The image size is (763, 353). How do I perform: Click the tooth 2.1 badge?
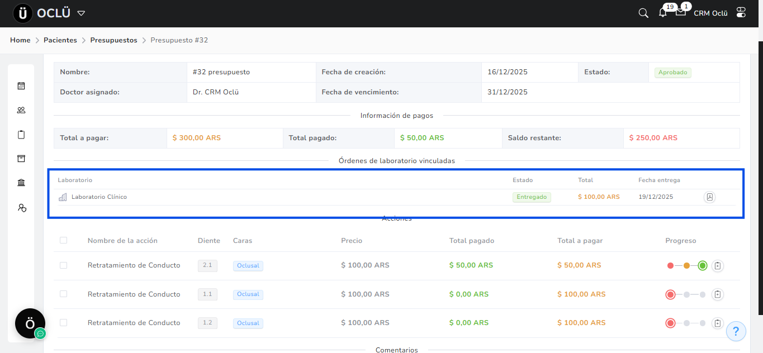(207, 265)
